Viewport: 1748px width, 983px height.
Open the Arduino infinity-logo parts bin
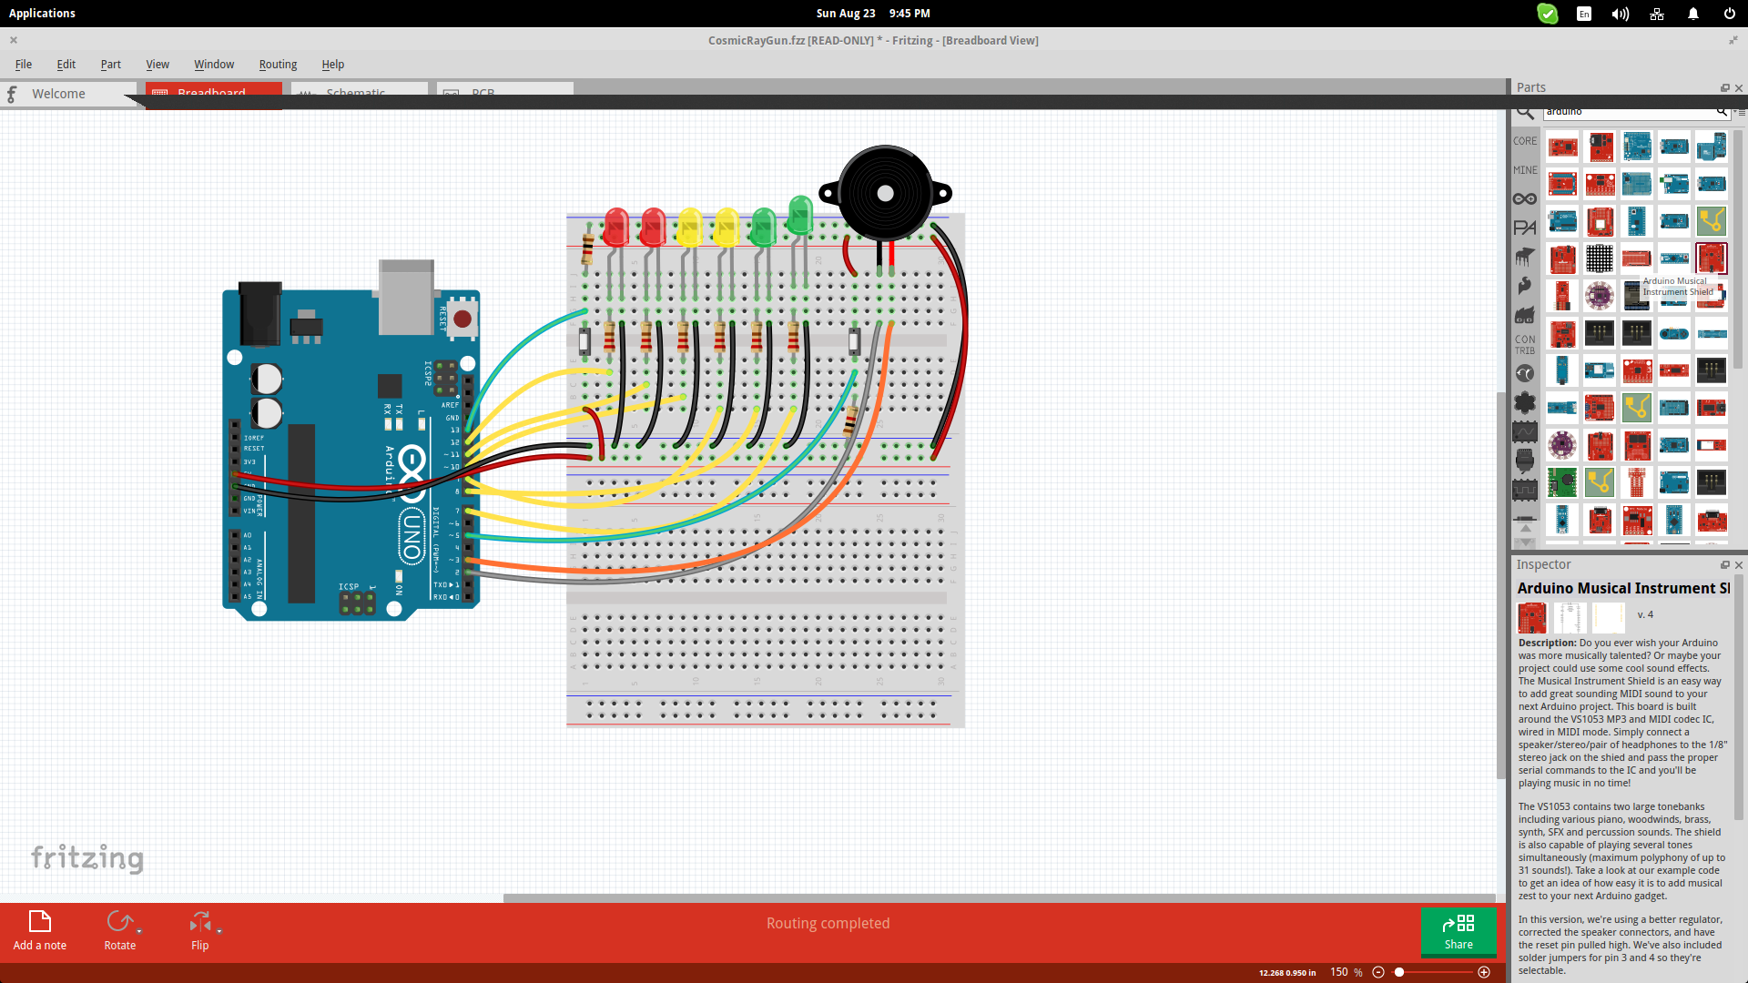(x=1525, y=199)
